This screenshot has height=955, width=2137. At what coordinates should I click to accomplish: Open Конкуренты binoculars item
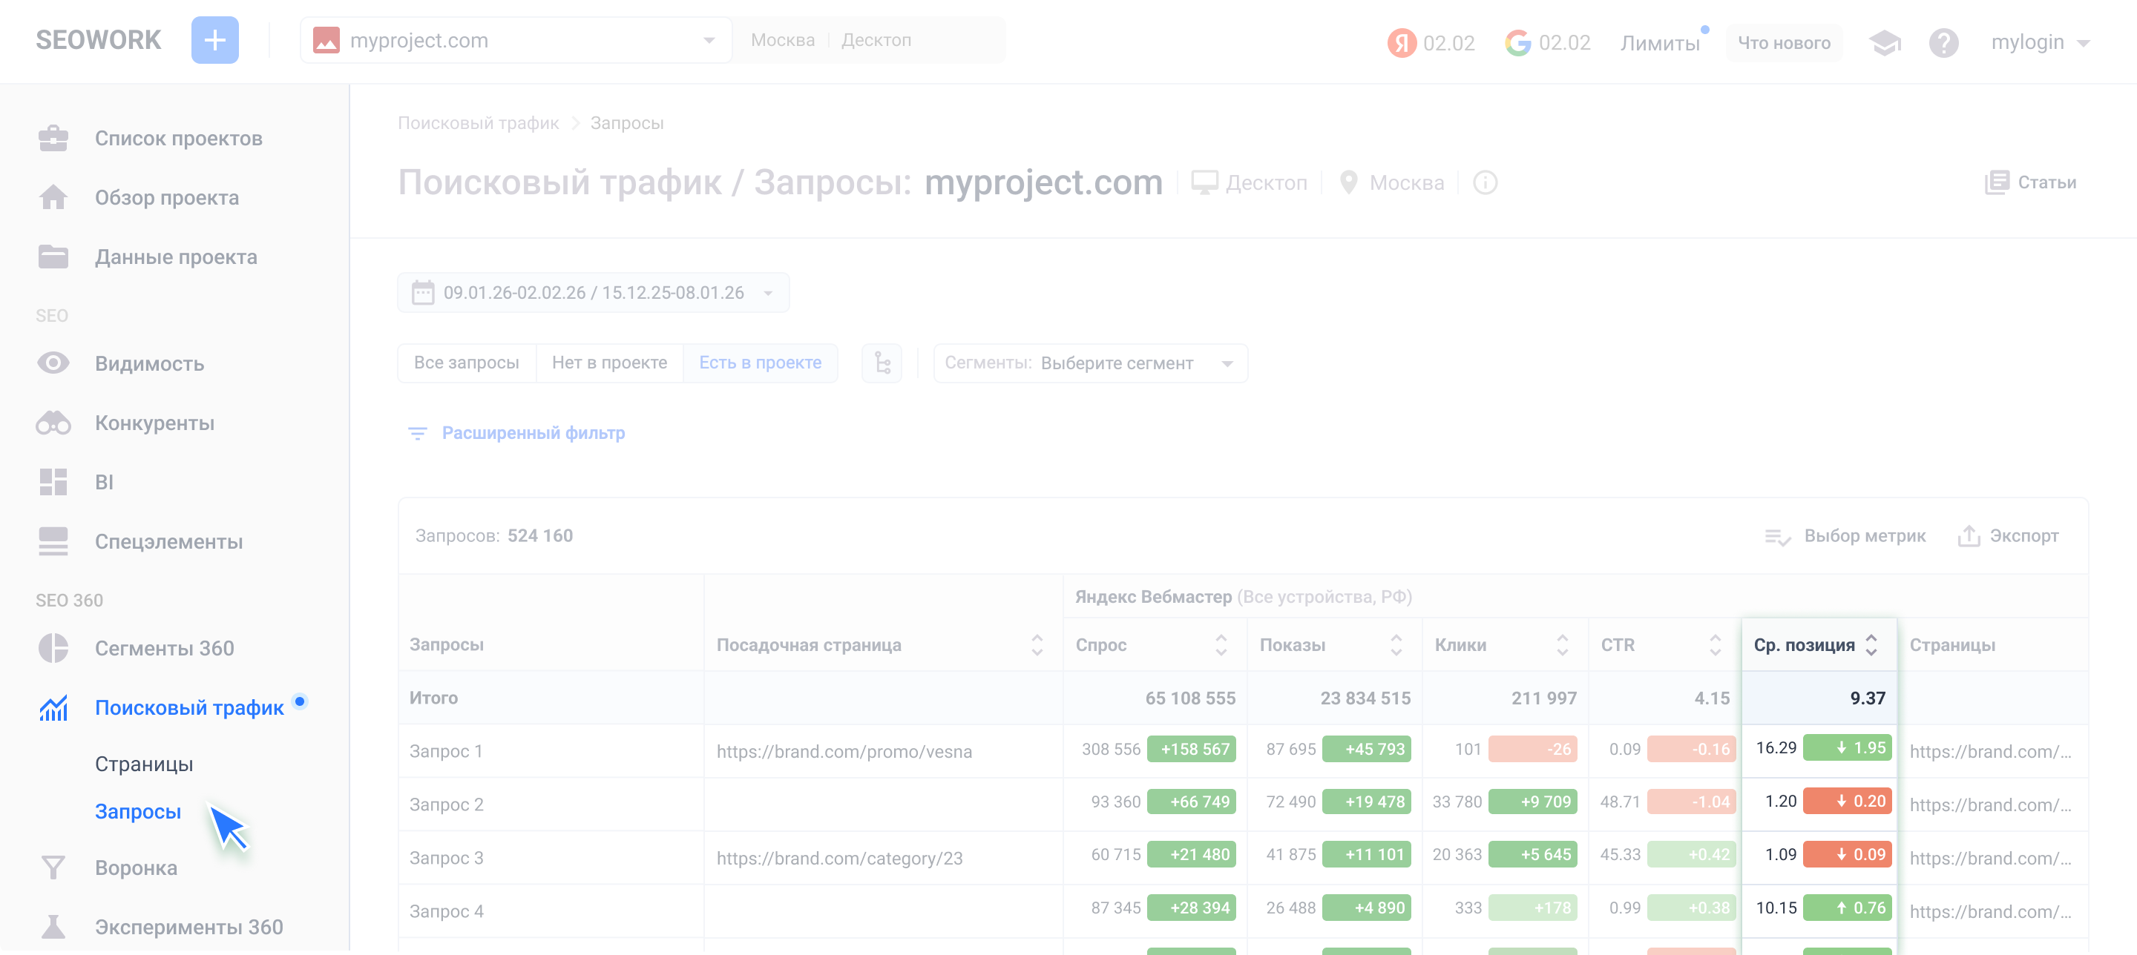coord(54,423)
